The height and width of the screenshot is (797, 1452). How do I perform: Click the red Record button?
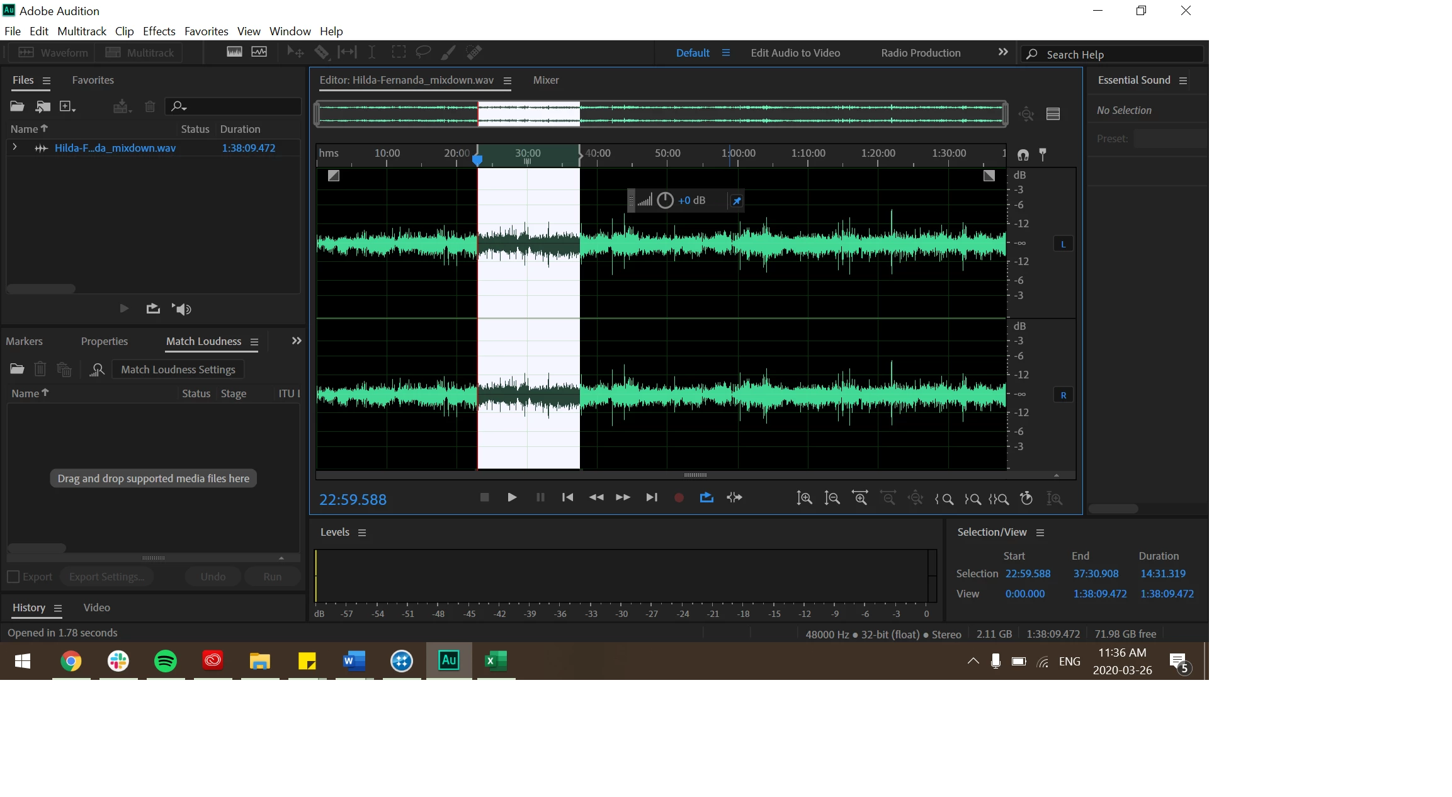[x=679, y=497]
